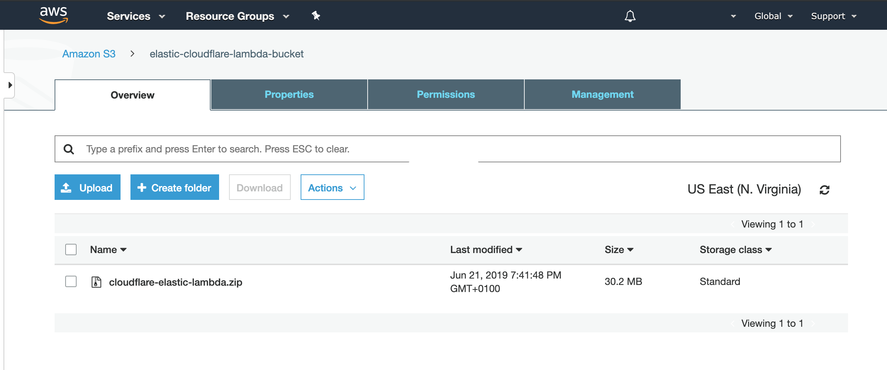Click the next-page chevron near Viewing 1 to 1
Image resolution: width=887 pixels, height=370 pixels.
[x=814, y=224]
